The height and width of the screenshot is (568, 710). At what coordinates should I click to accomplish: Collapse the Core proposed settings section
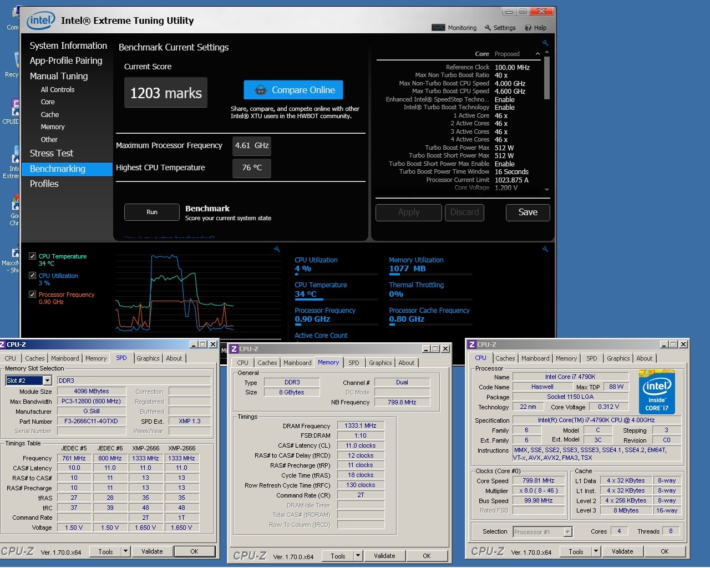(537, 54)
